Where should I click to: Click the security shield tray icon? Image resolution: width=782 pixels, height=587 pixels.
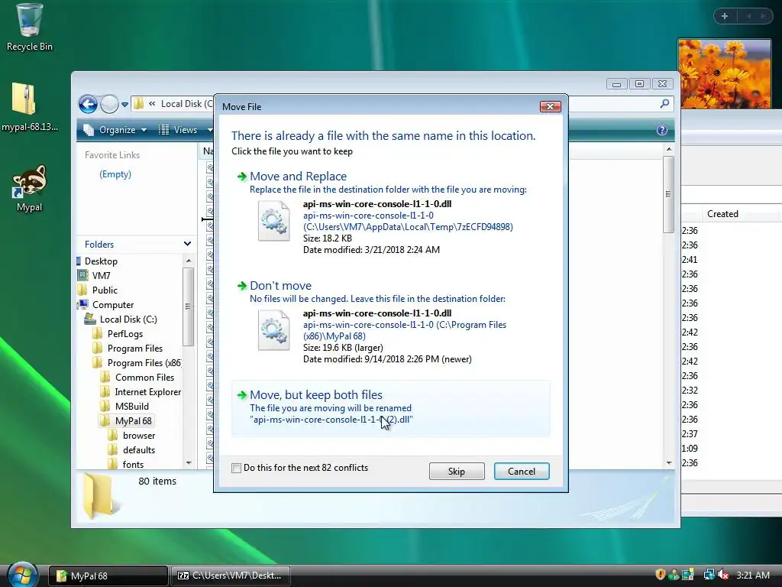pyautogui.click(x=661, y=575)
